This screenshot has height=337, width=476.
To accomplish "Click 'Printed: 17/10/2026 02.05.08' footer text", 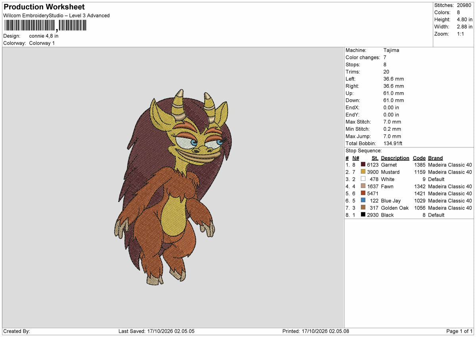I will tap(316, 331).
